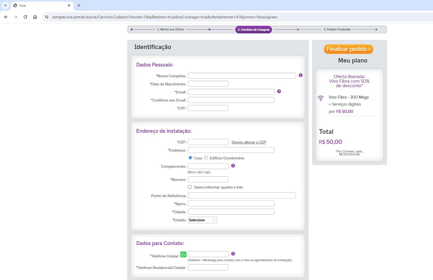Viewport: 433px width, 280px height.
Task: Open the tab search dropdown
Action: point(5,5)
